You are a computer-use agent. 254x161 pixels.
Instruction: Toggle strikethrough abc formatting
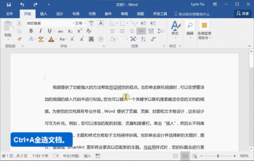click(x=61, y=31)
